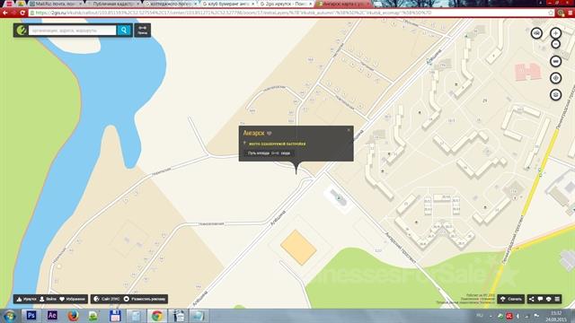Open the ruler measurement tool

pos(555,61)
